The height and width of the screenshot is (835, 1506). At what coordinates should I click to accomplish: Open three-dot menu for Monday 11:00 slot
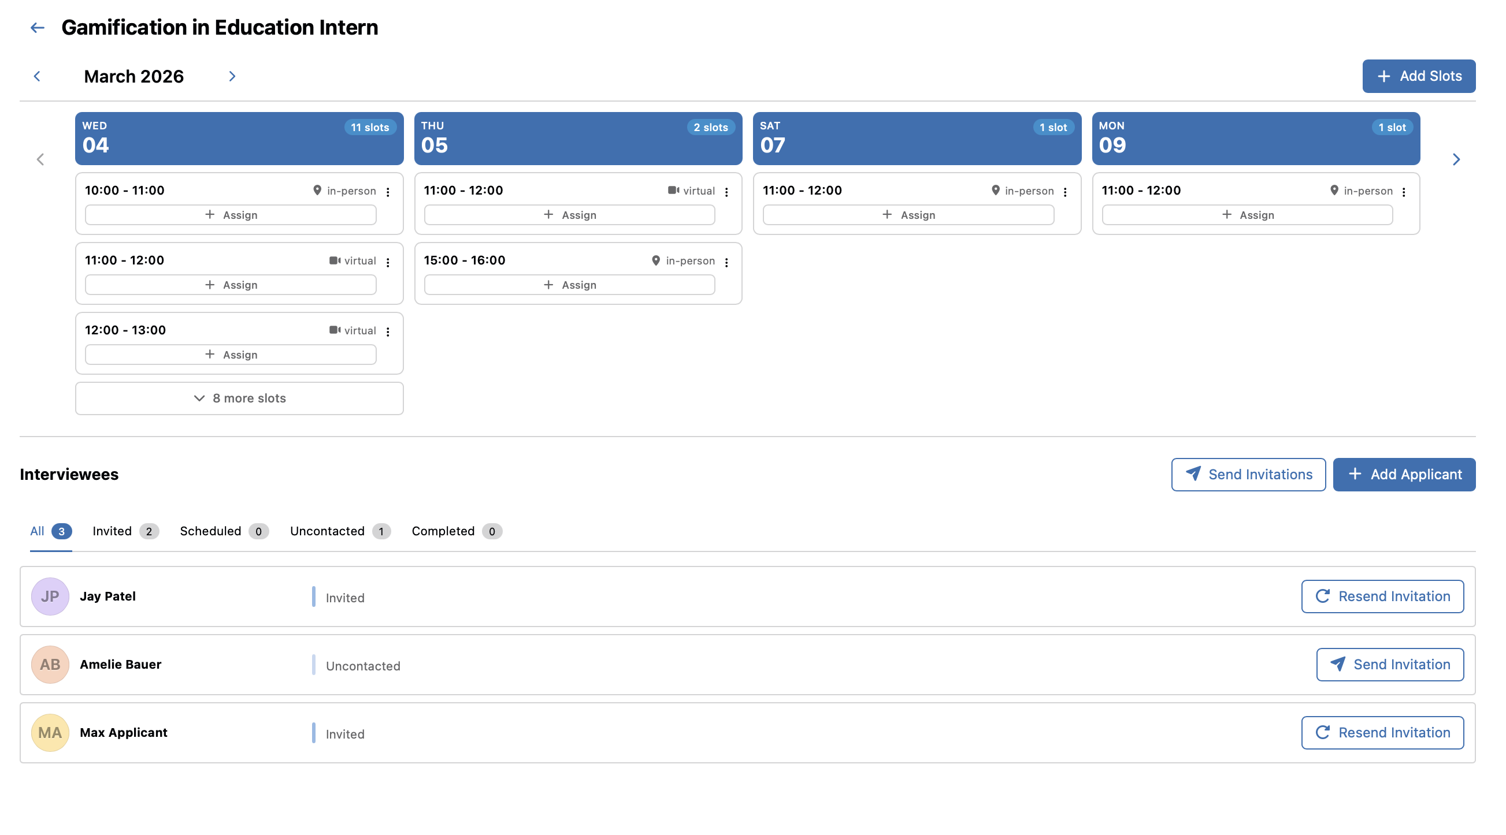1404,192
